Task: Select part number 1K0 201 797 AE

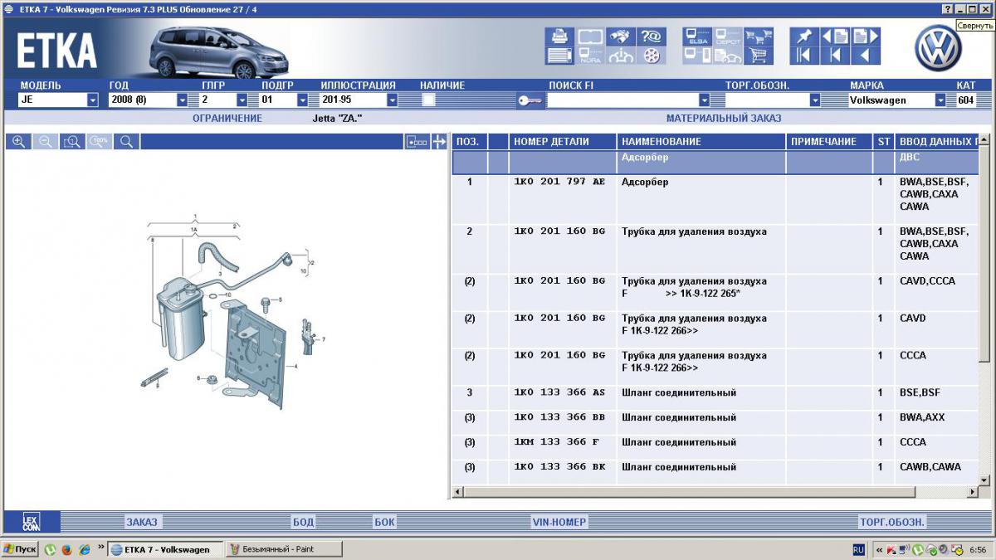Action: (559, 183)
